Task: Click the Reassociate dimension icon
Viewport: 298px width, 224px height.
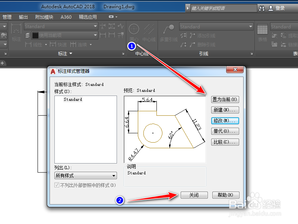Action: click(x=121, y=35)
